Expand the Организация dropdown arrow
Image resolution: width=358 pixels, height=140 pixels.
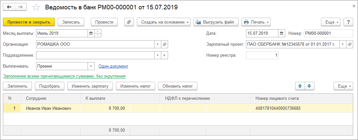pos(157,44)
